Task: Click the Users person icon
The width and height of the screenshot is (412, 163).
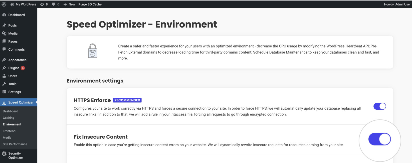Action: click(4, 76)
